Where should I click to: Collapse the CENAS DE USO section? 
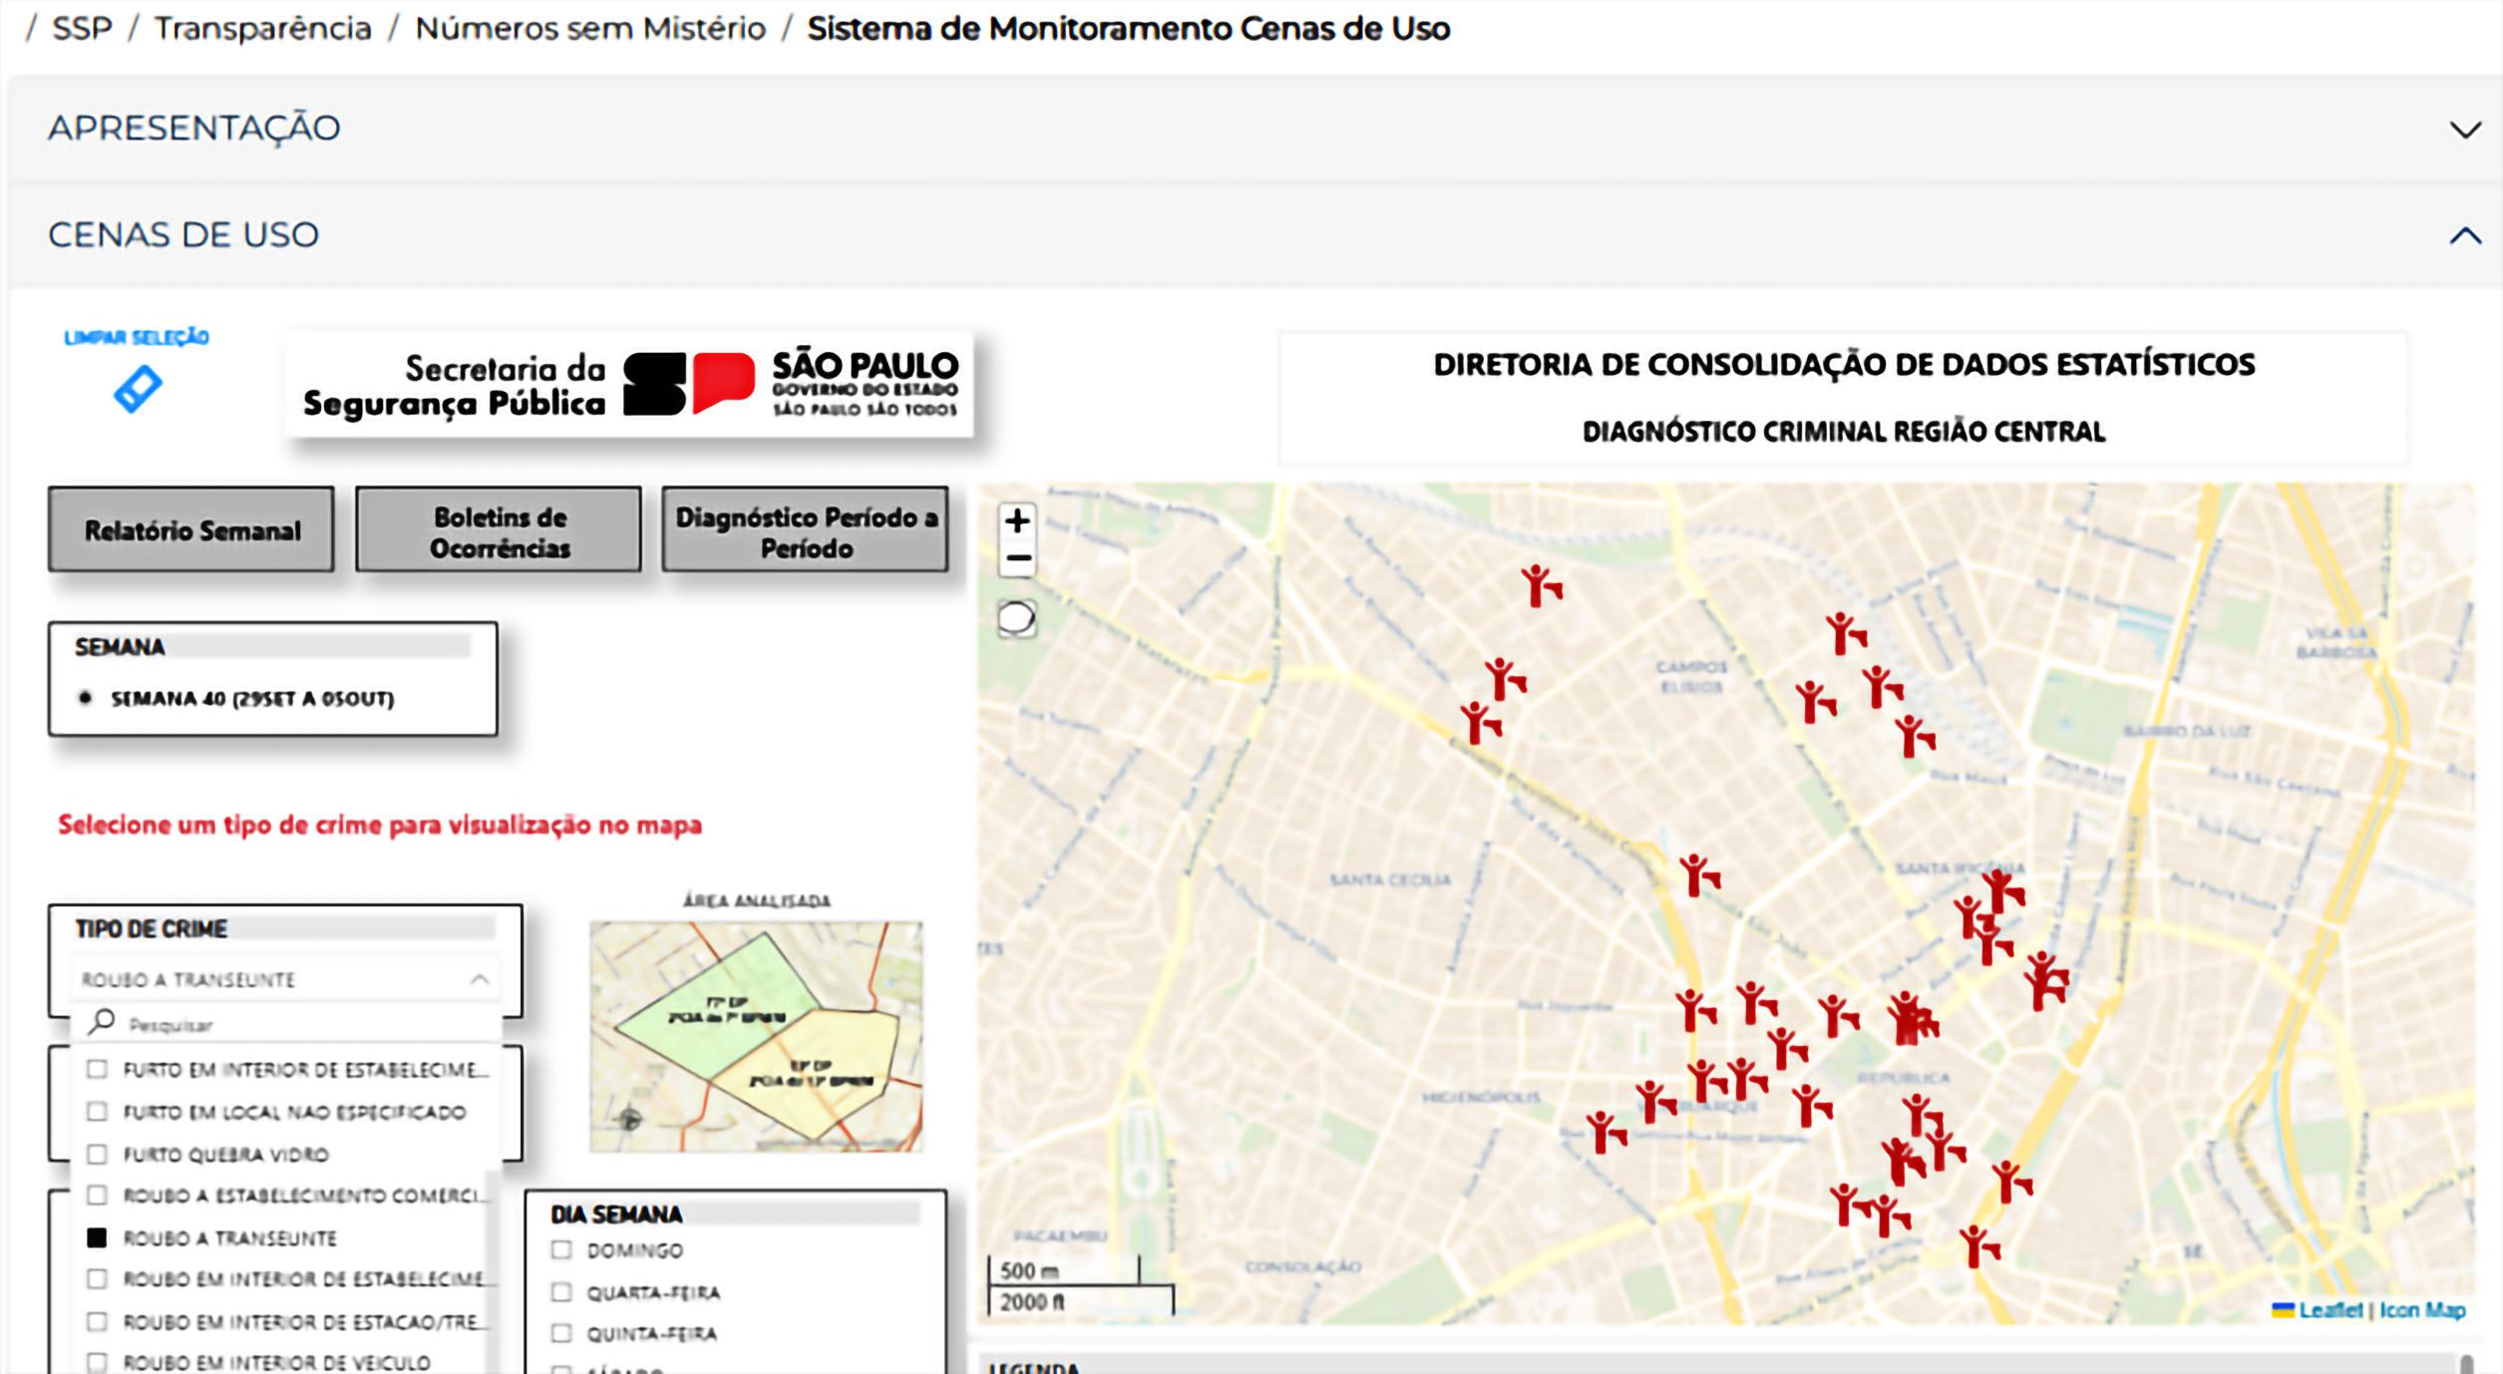(x=2464, y=235)
